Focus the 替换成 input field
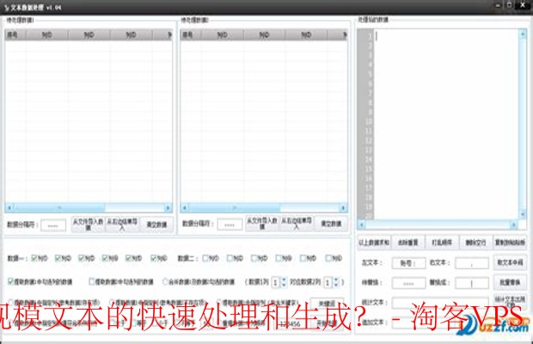The height and width of the screenshot is (344, 533). (x=472, y=283)
